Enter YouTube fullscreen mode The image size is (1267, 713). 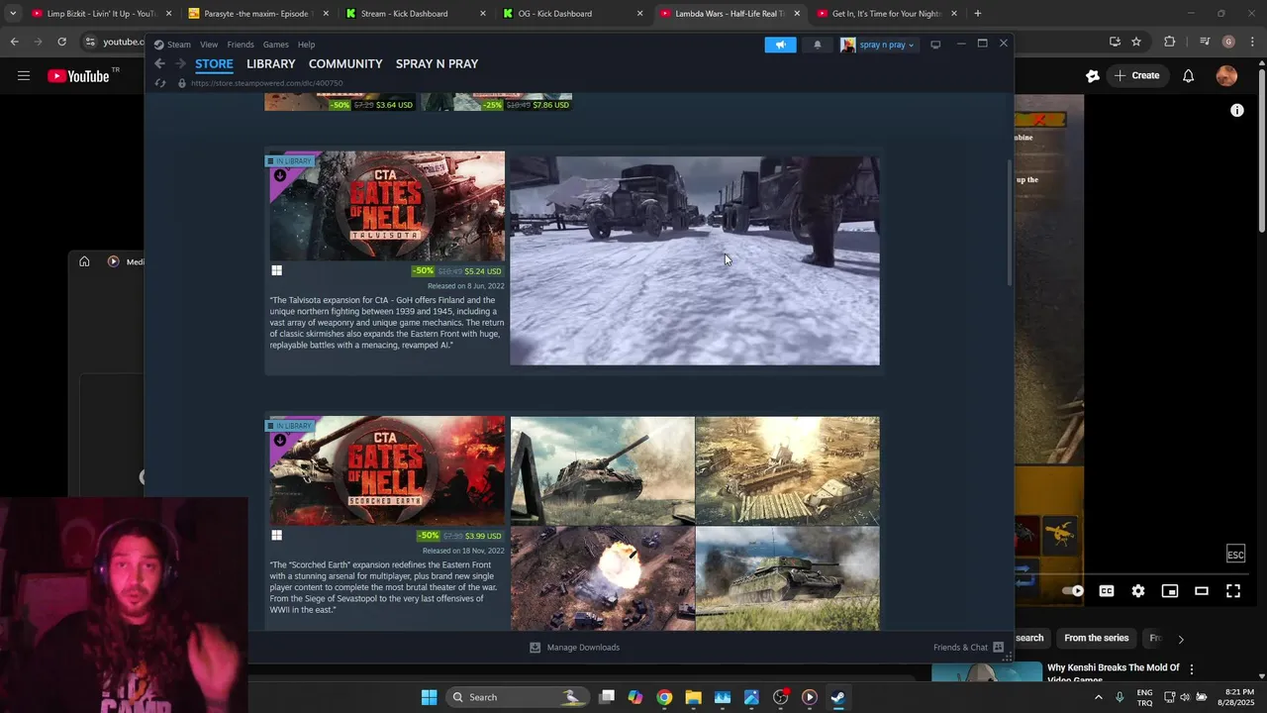coord(1233,591)
